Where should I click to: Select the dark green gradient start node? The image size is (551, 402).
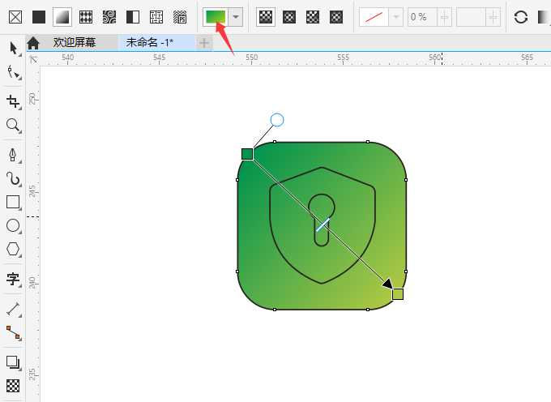(247, 154)
